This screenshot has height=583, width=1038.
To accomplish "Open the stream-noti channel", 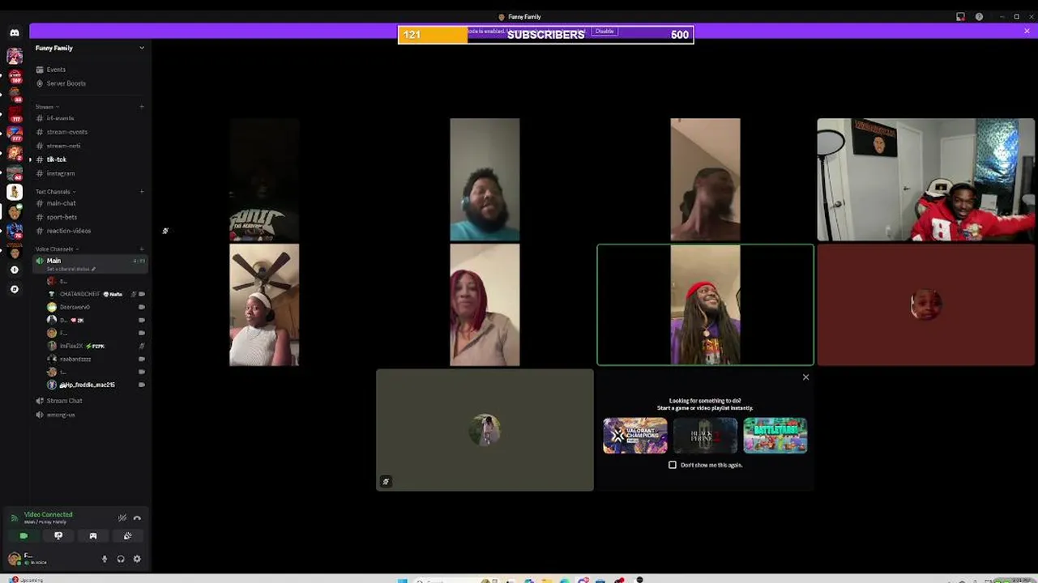I will click(89, 146).
